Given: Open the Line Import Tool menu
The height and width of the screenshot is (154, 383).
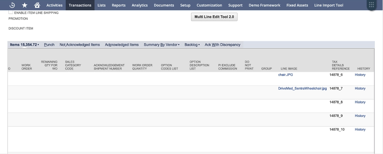Looking at the screenshot, I should 329,5.
